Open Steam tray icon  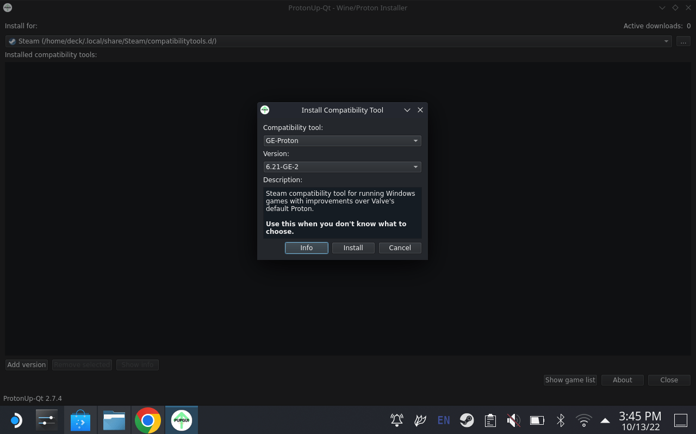click(467, 420)
